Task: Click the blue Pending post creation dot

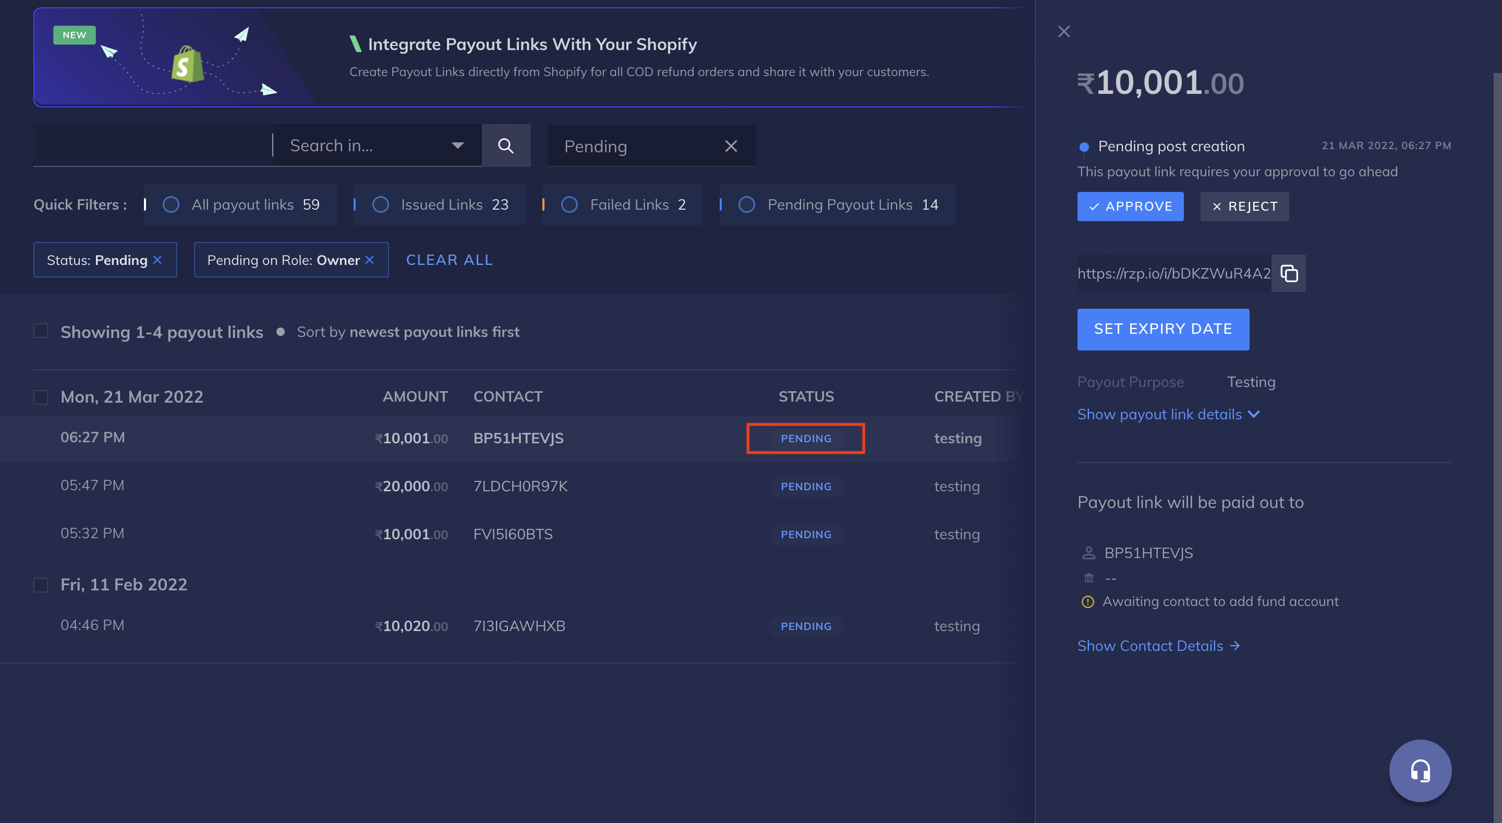Action: (1084, 147)
